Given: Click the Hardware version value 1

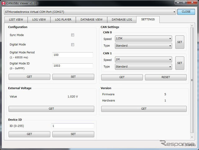Looking at the screenshot, I should point(165,101).
